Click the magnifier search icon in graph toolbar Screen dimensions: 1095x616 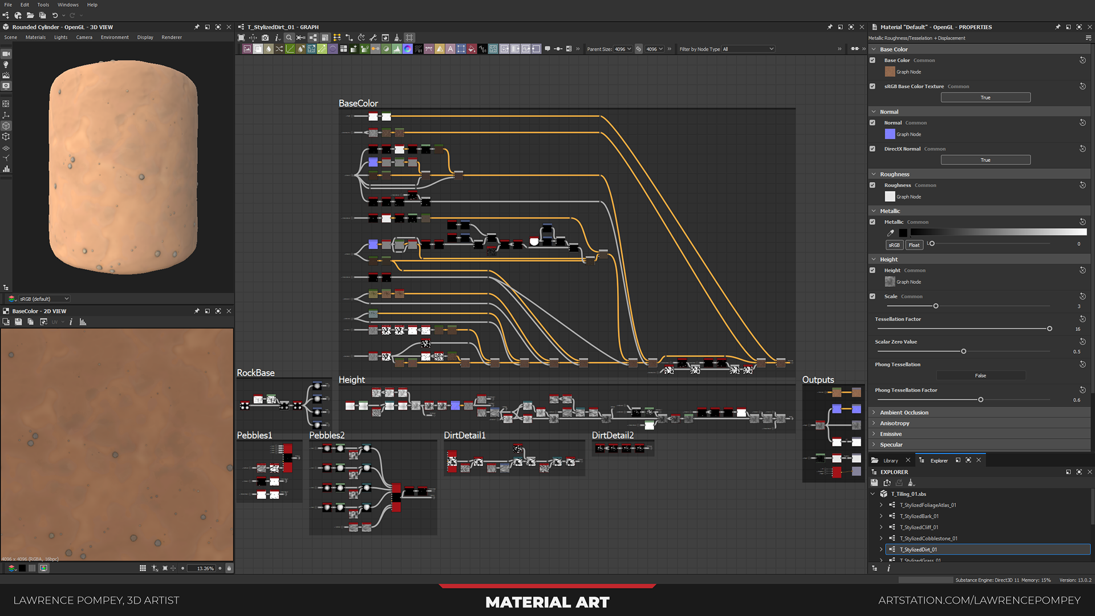point(289,38)
